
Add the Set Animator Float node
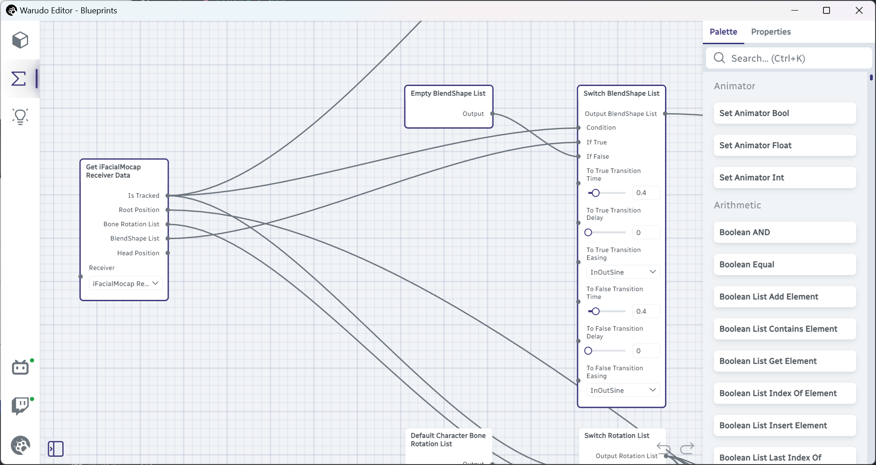pos(784,145)
